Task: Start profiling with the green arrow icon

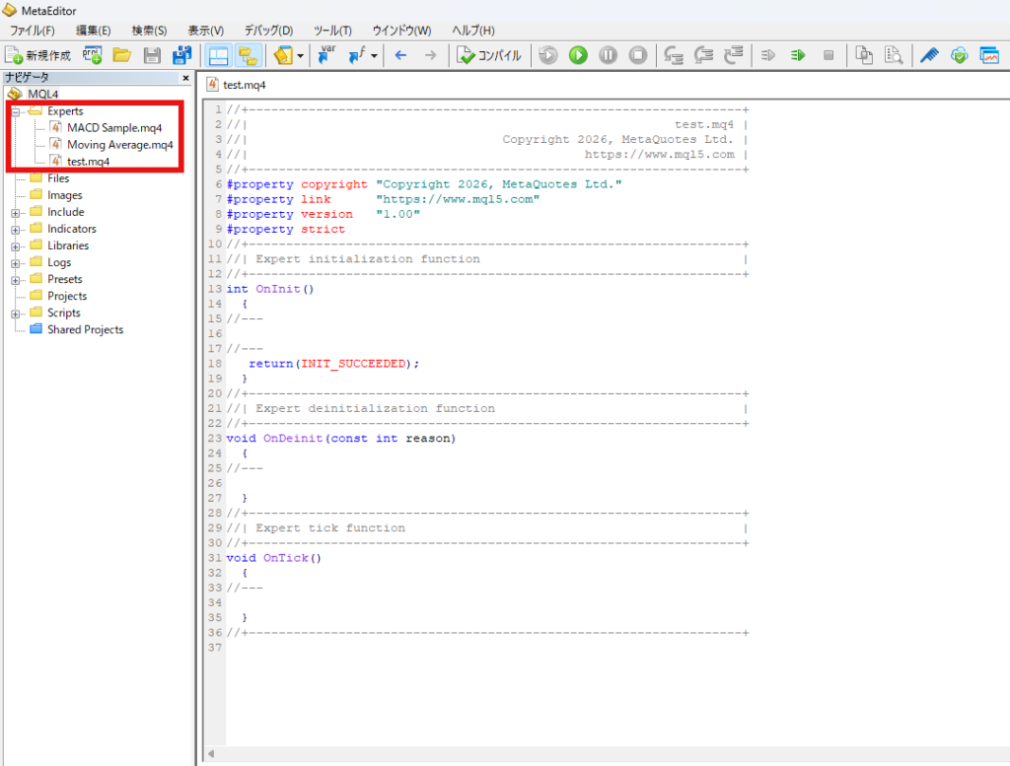Action: click(x=798, y=55)
